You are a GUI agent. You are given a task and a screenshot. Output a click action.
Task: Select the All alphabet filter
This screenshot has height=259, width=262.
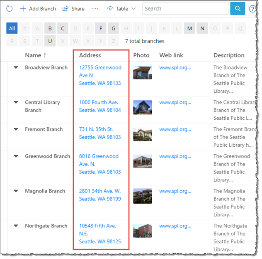tap(12, 28)
